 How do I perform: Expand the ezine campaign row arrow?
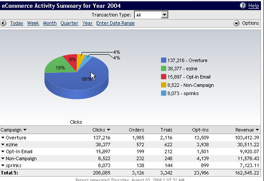[x=3, y=145]
